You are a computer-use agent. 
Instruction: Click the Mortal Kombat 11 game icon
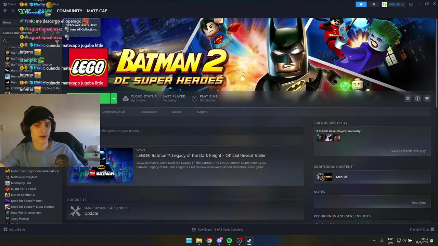tap(8, 195)
